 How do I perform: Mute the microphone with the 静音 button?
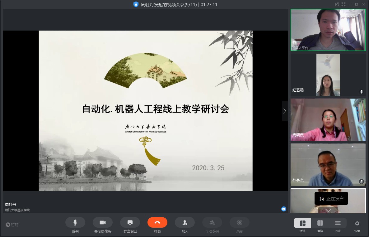pos(75,222)
